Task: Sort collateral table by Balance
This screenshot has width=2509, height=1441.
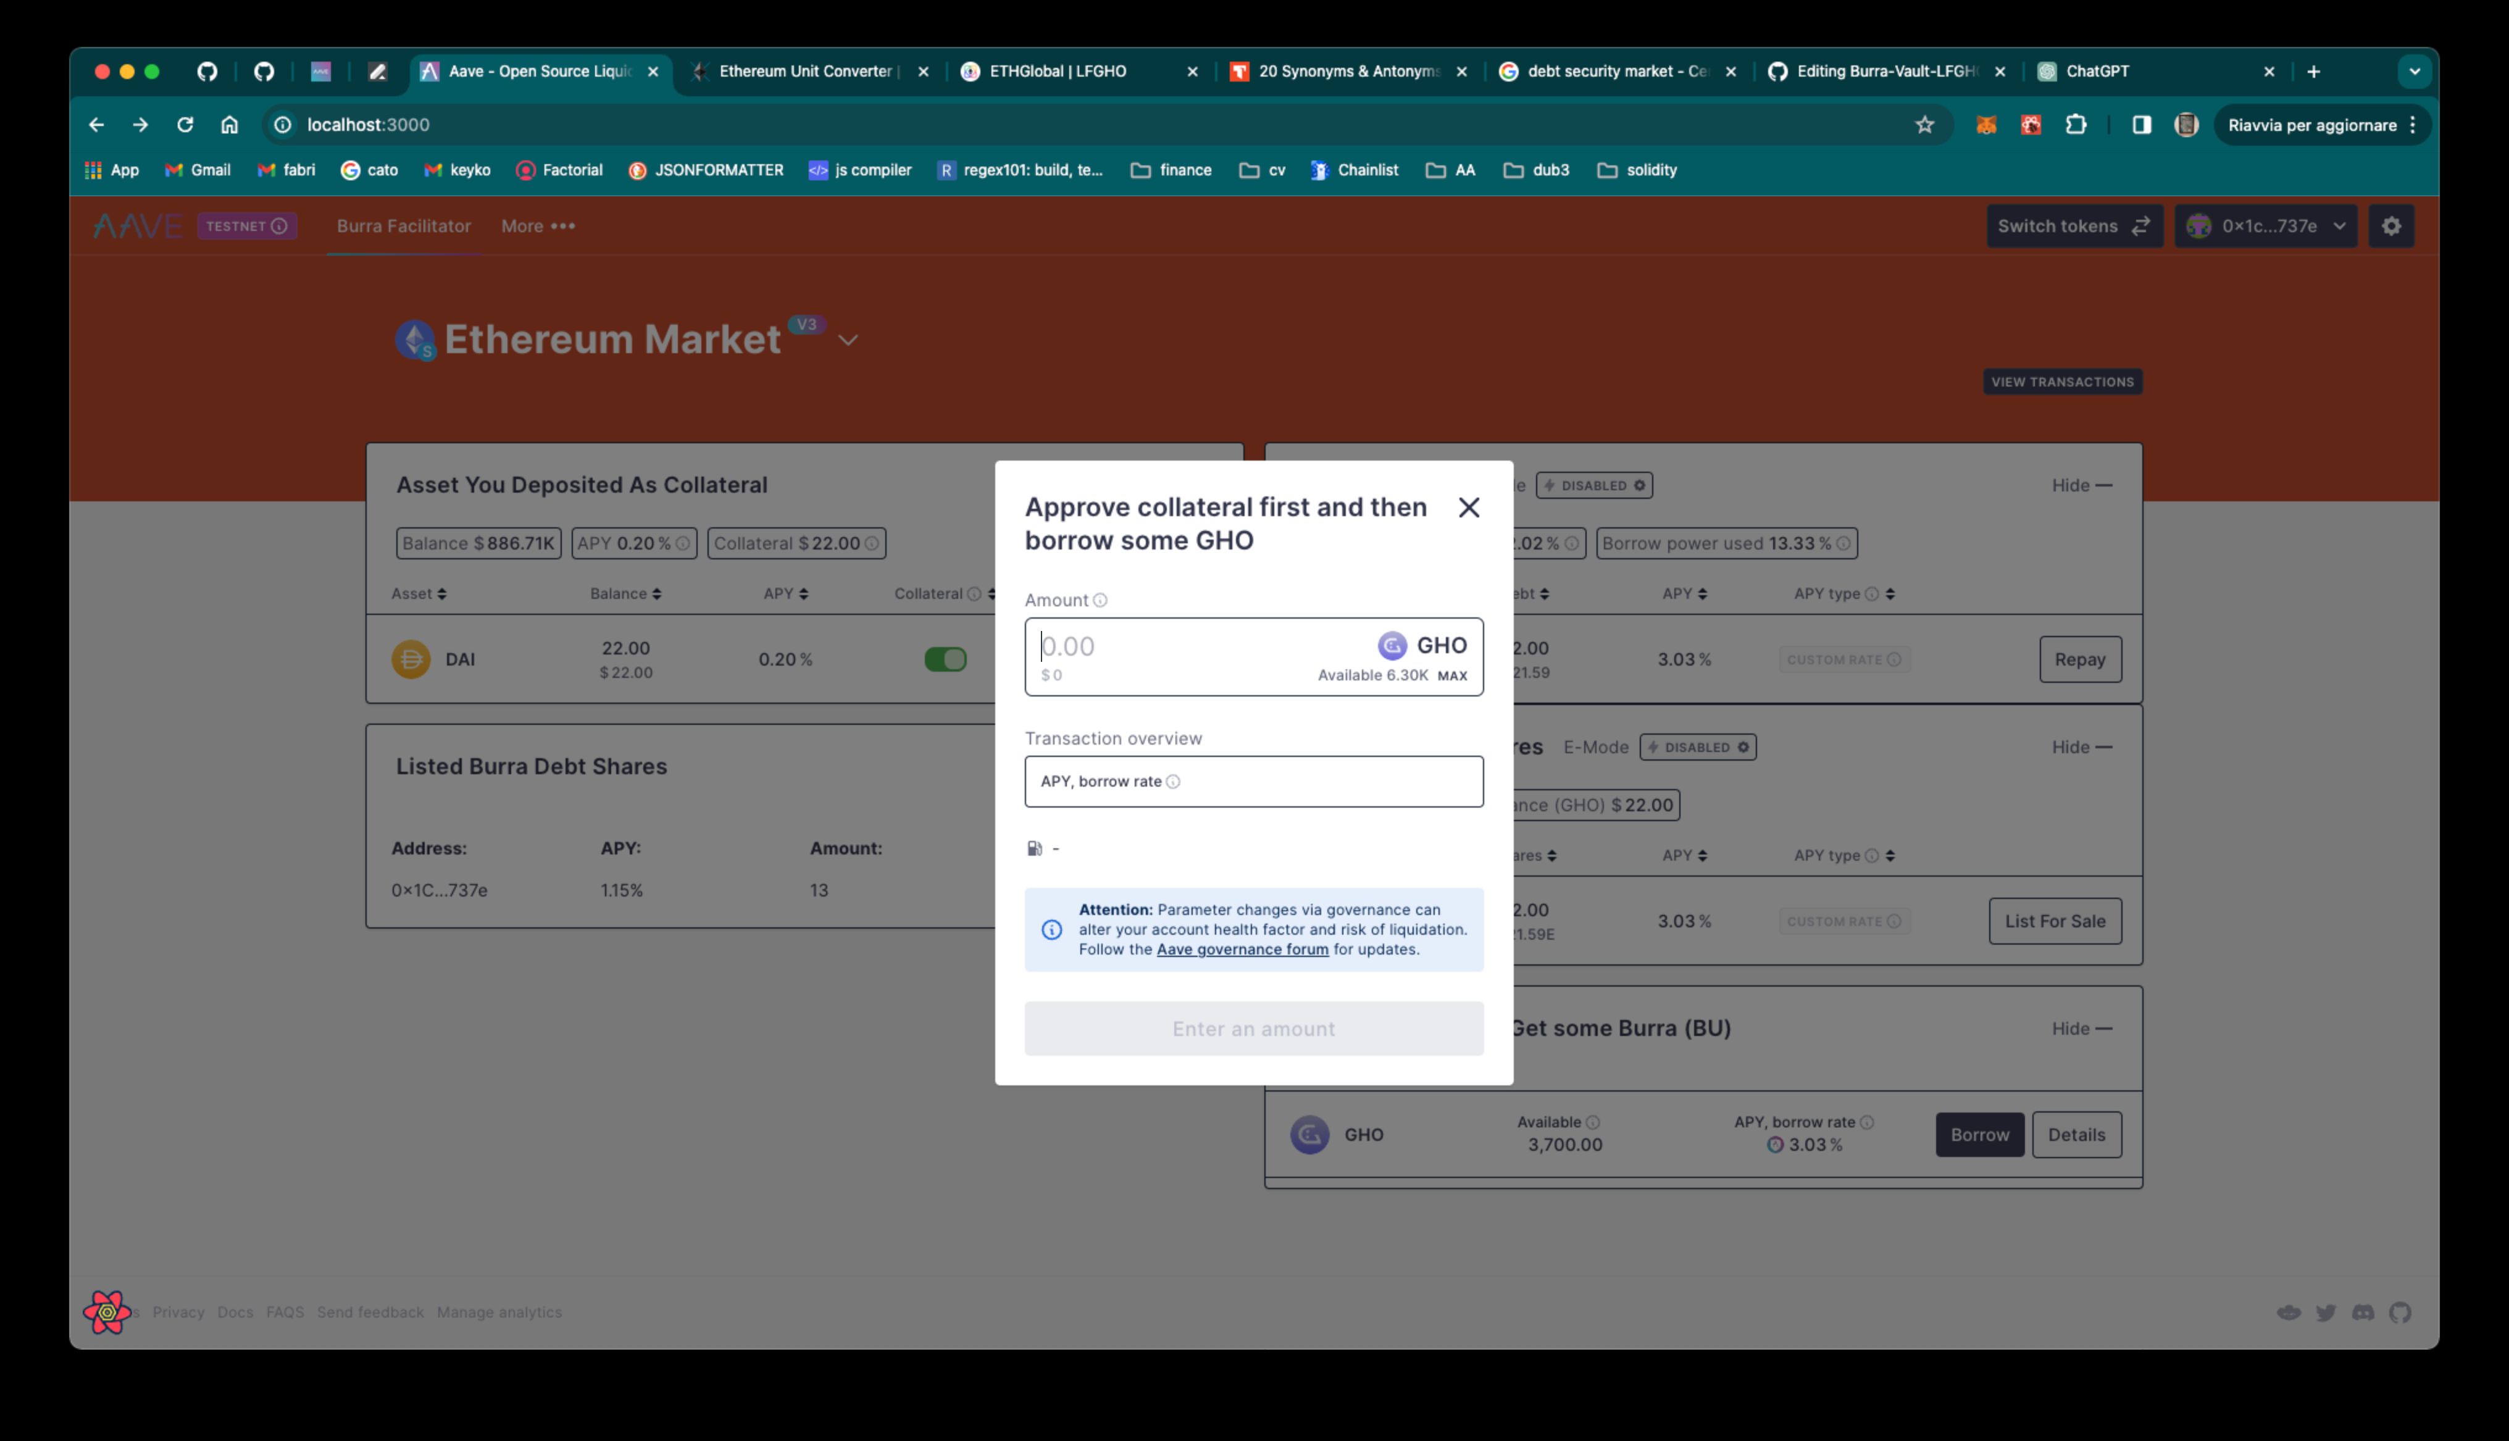Action: click(x=625, y=594)
